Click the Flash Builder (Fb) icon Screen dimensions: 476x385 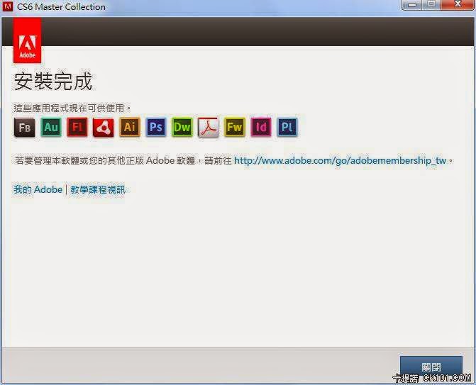click(25, 127)
